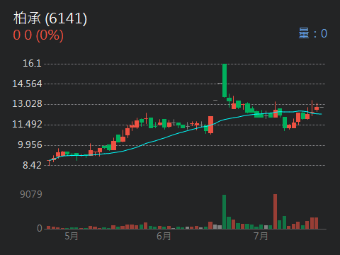The image size is (340, 255).
Task: Click the 9.956 price axis label
Action: pos(30,144)
